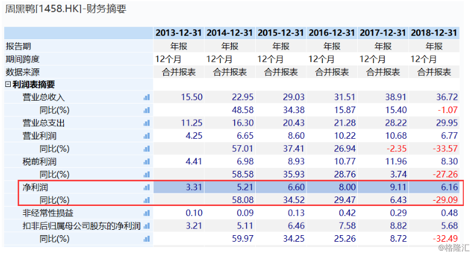Click revenue value 15.50 for 2013

pyautogui.click(x=191, y=97)
